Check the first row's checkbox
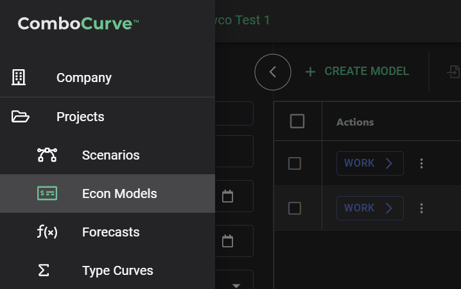Image resolution: width=461 pixels, height=289 pixels. click(295, 163)
